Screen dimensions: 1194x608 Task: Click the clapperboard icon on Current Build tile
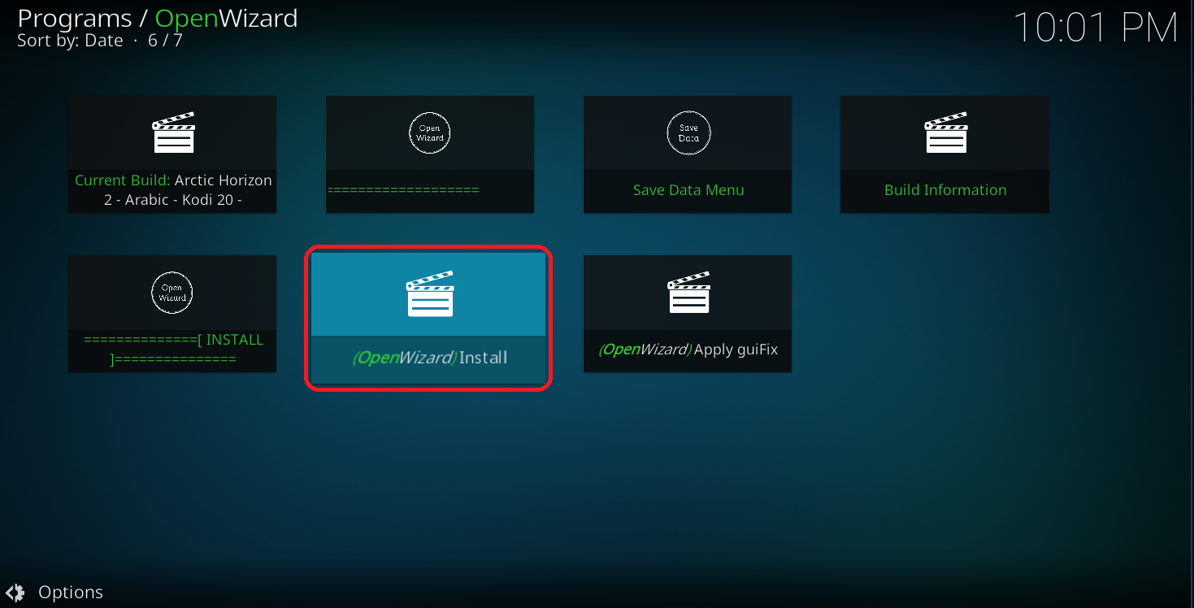[x=172, y=131]
